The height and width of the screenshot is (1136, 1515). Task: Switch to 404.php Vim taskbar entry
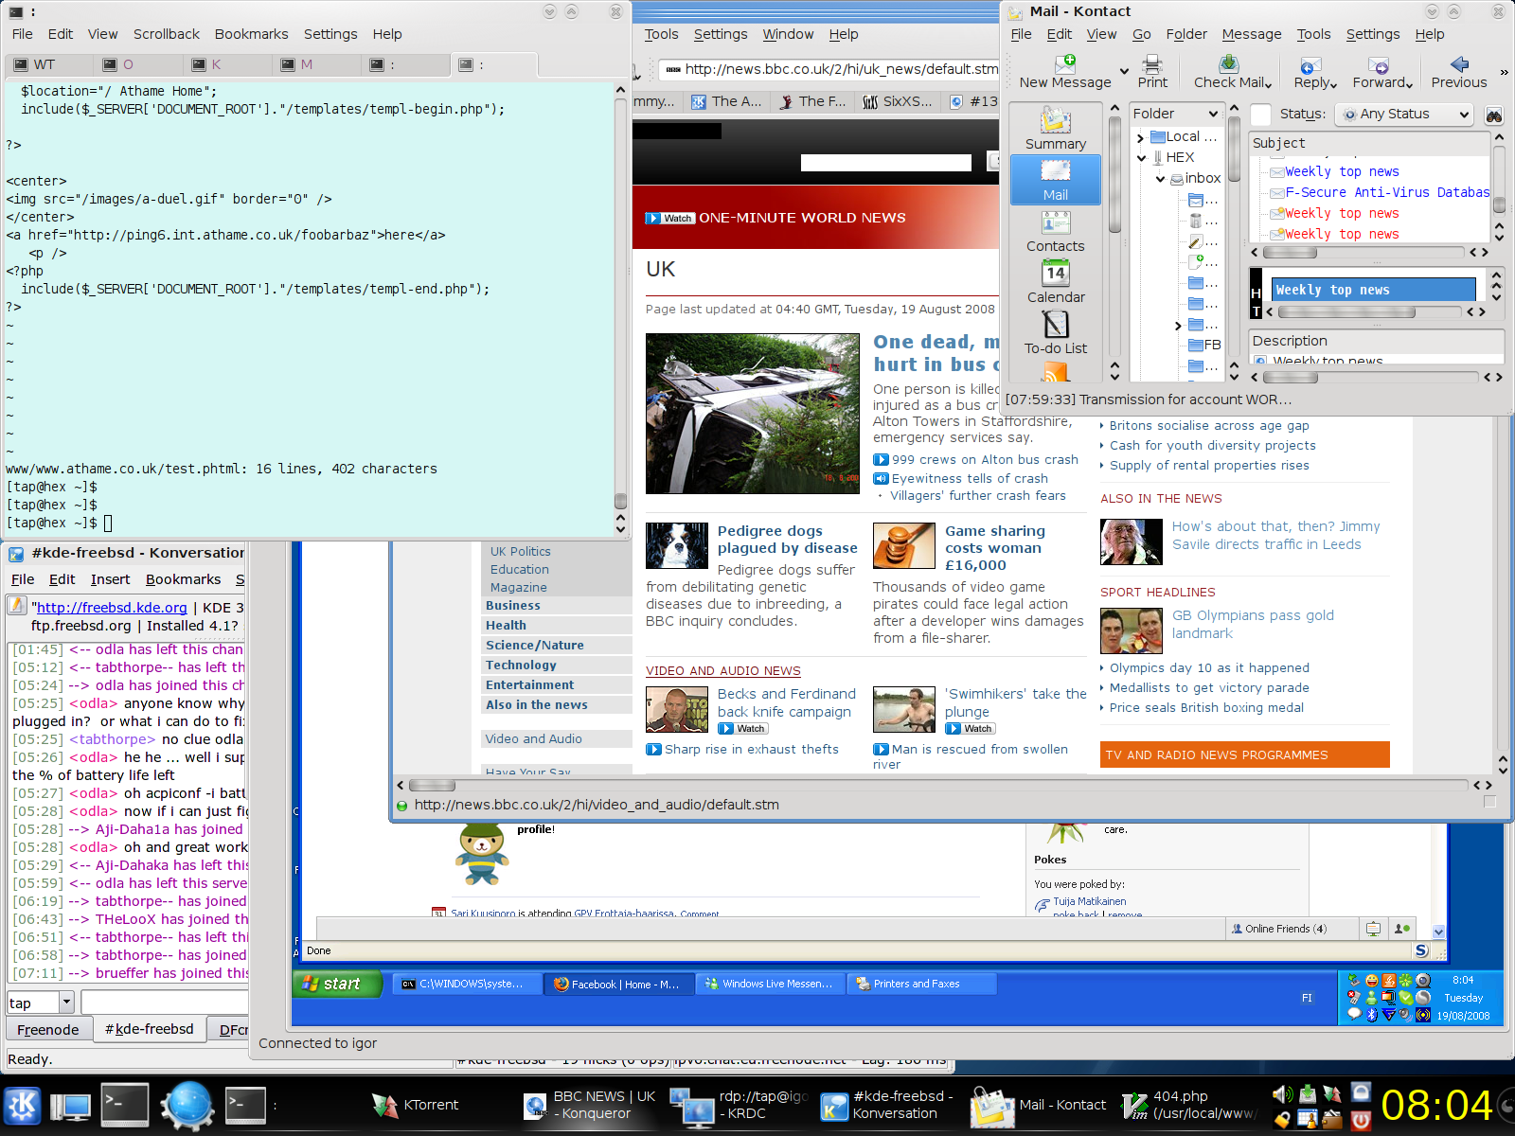pos(1188,1105)
